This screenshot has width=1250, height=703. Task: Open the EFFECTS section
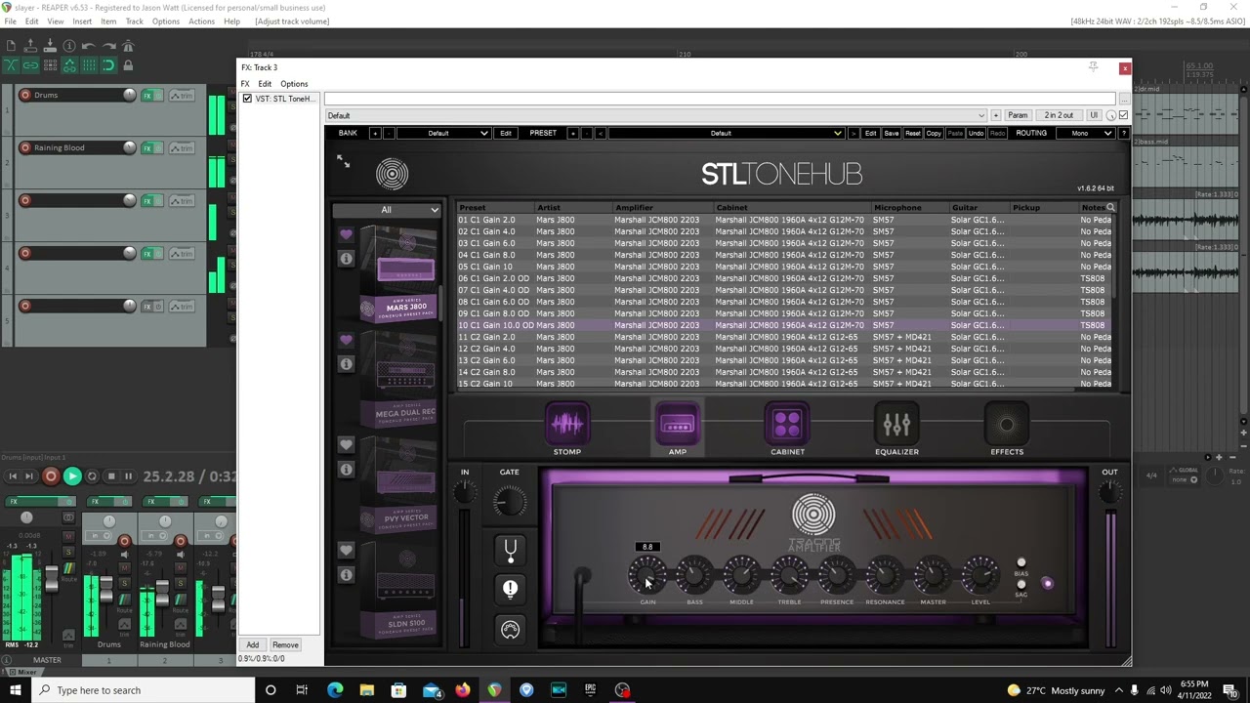click(x=1007, y=424)
